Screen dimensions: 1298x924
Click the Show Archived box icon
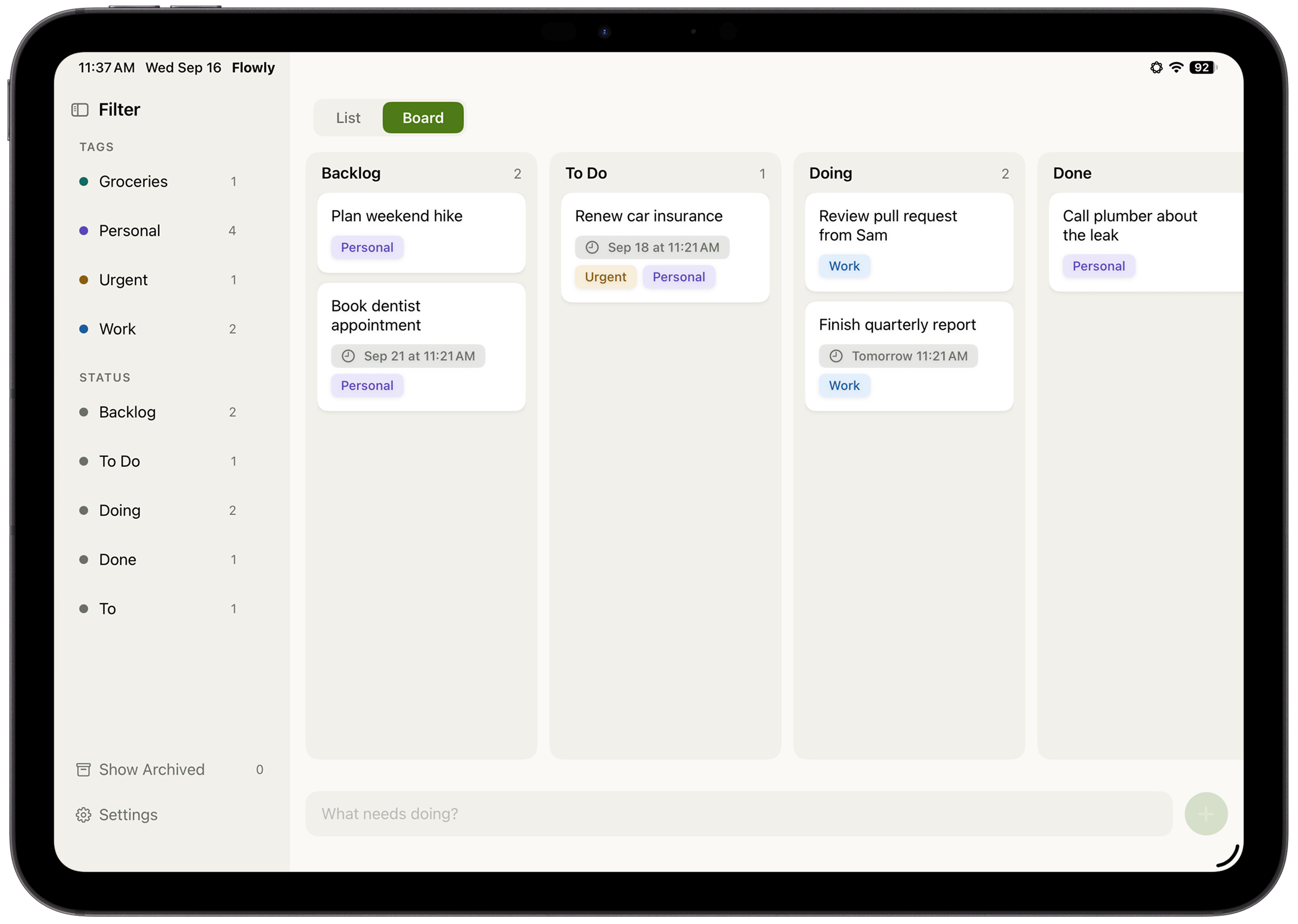pos(83,769)
